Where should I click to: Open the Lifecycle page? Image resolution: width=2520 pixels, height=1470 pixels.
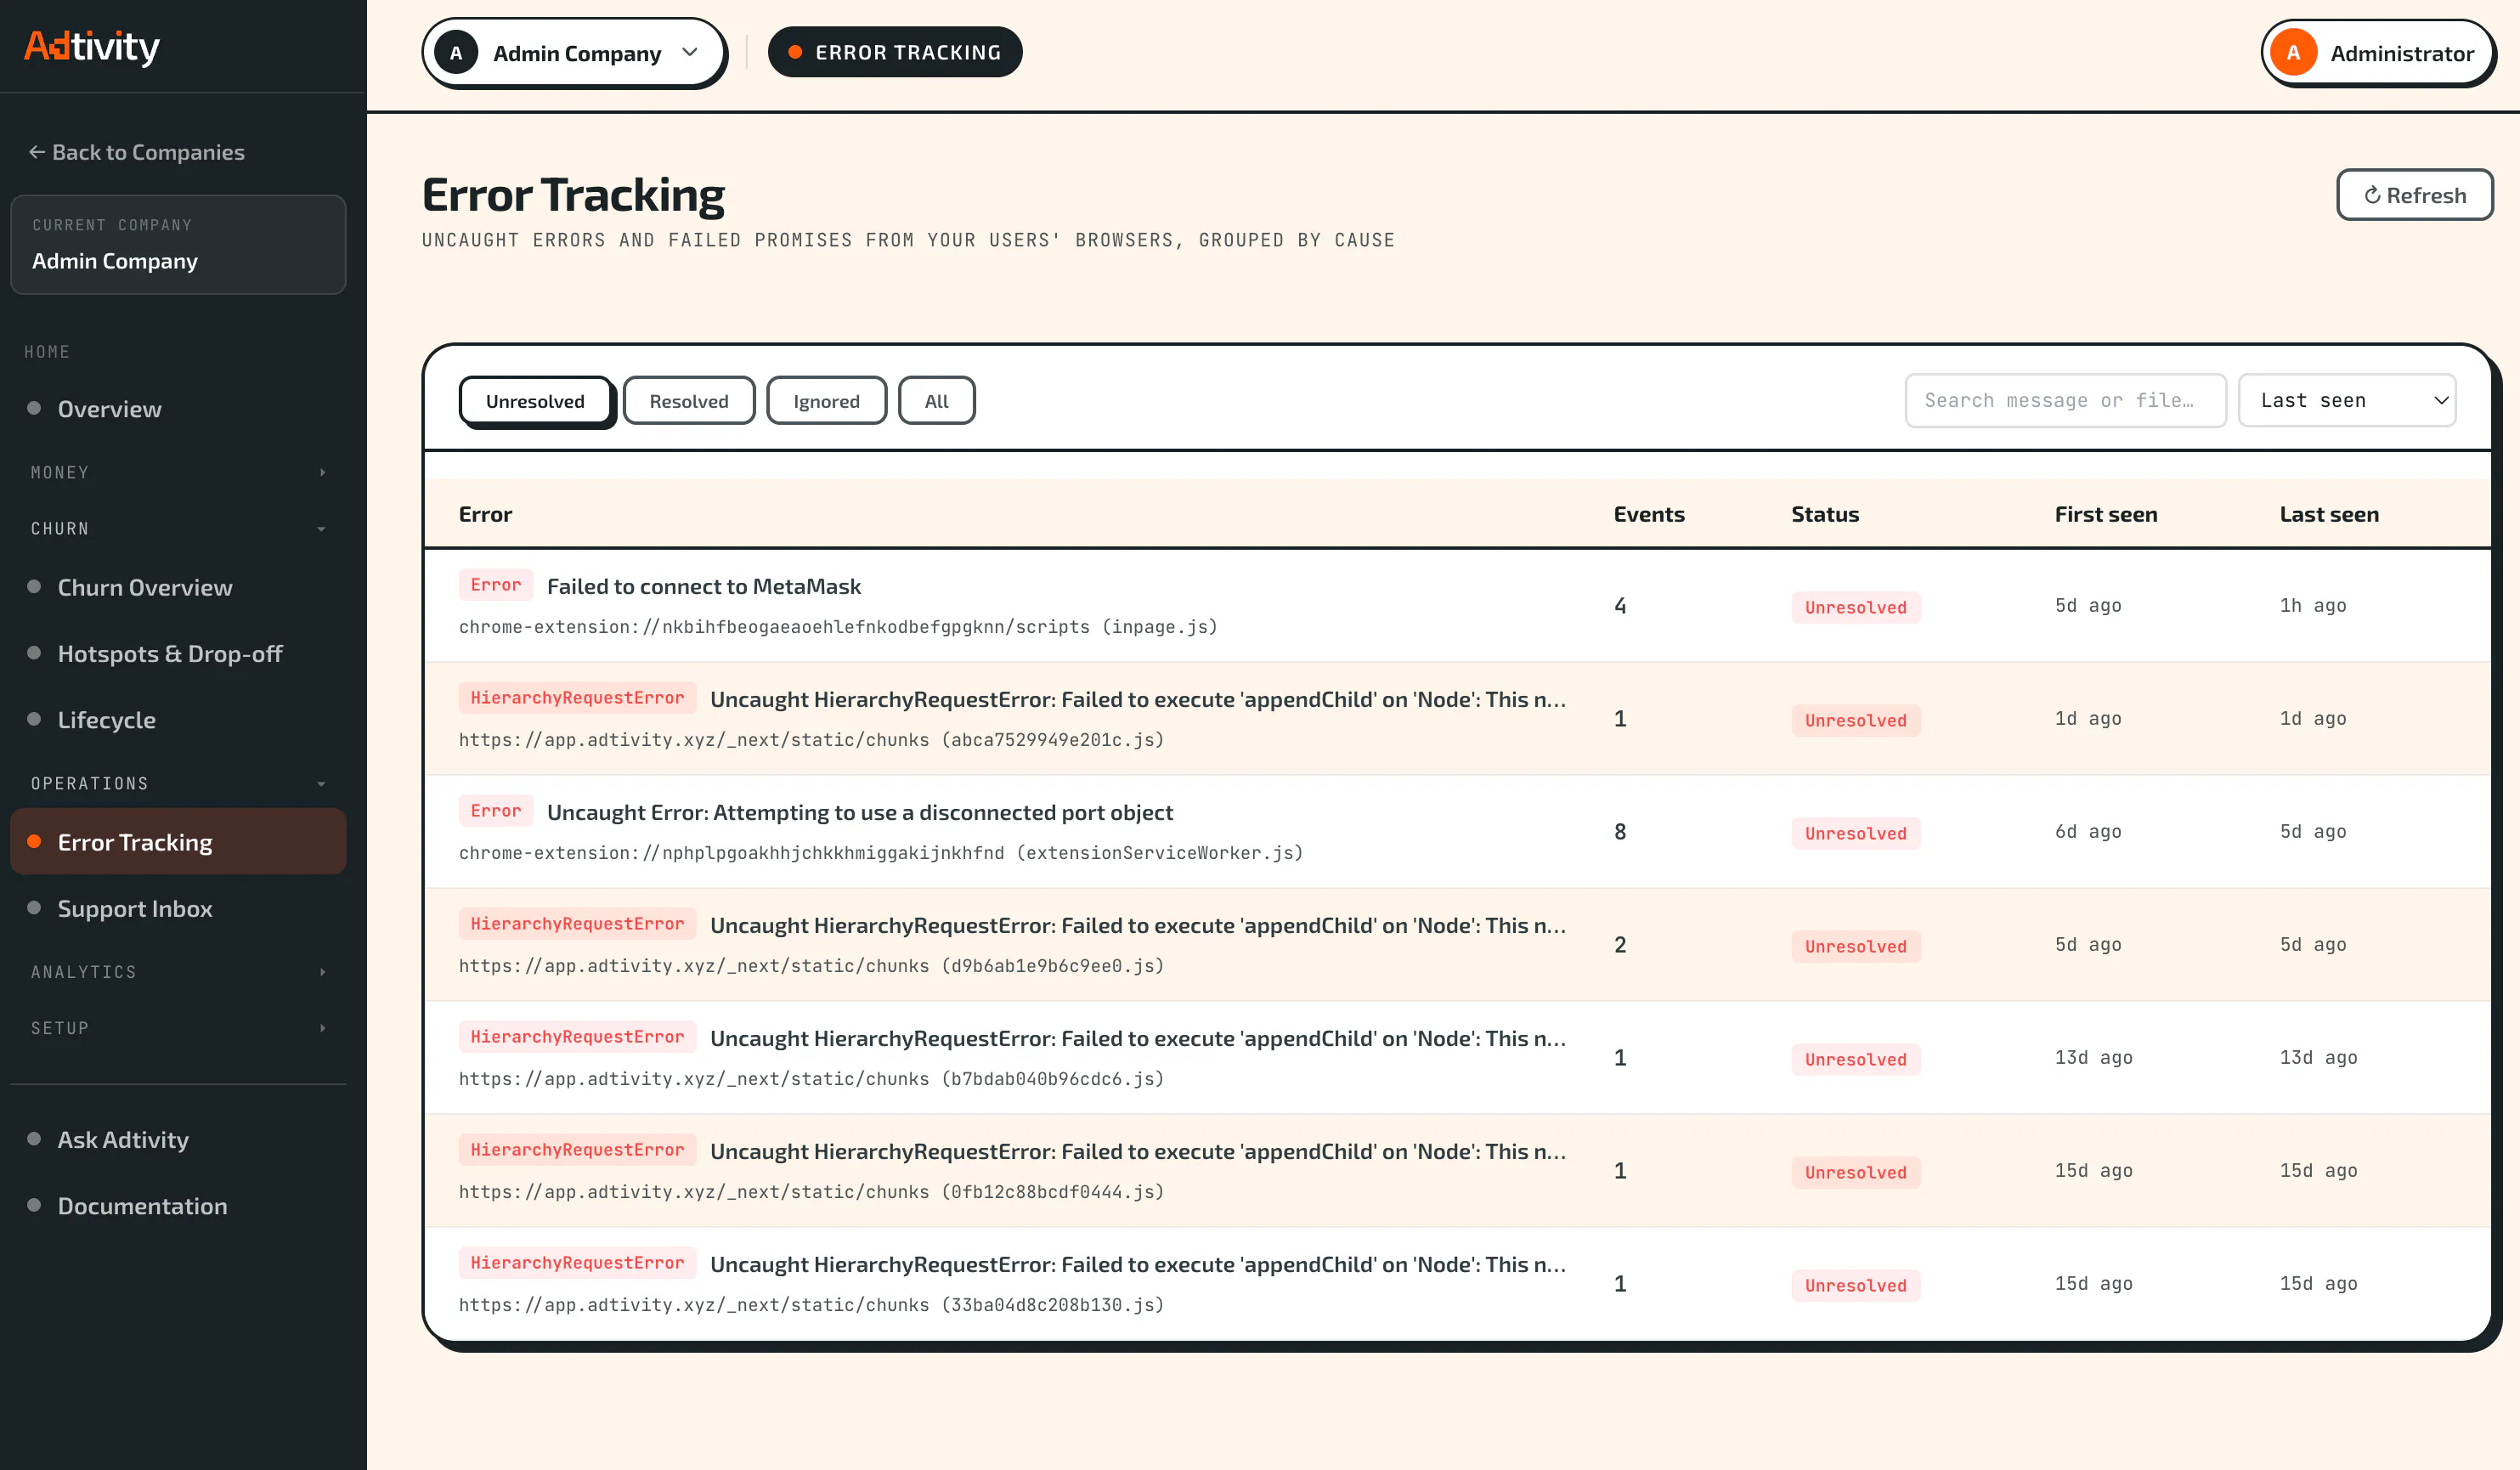click(x=178, y=720)
